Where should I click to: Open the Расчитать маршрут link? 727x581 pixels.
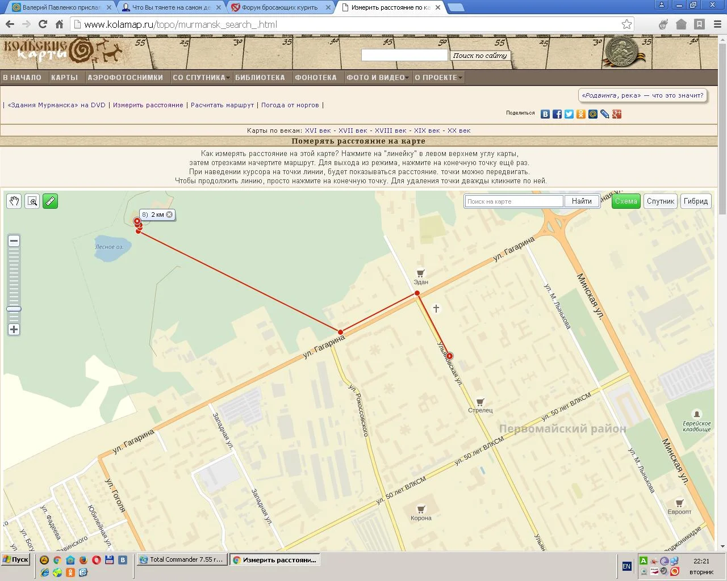[x=223, y=105]
